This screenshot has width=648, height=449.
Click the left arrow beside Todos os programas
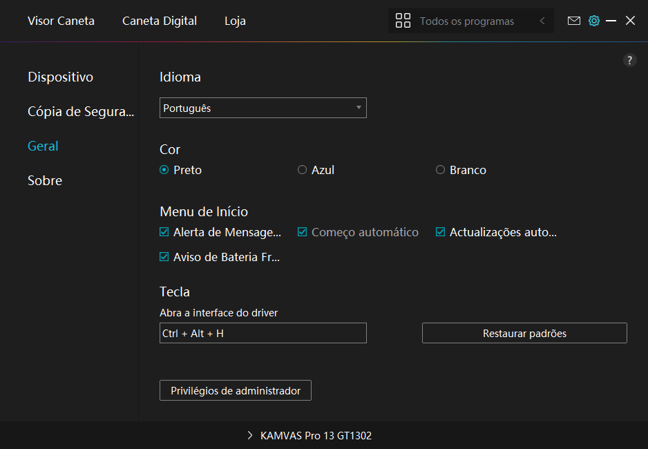(x=542, y=21)
